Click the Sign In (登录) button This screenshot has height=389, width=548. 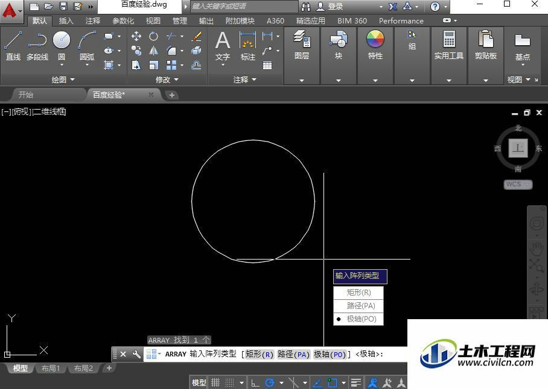(330, 6)
